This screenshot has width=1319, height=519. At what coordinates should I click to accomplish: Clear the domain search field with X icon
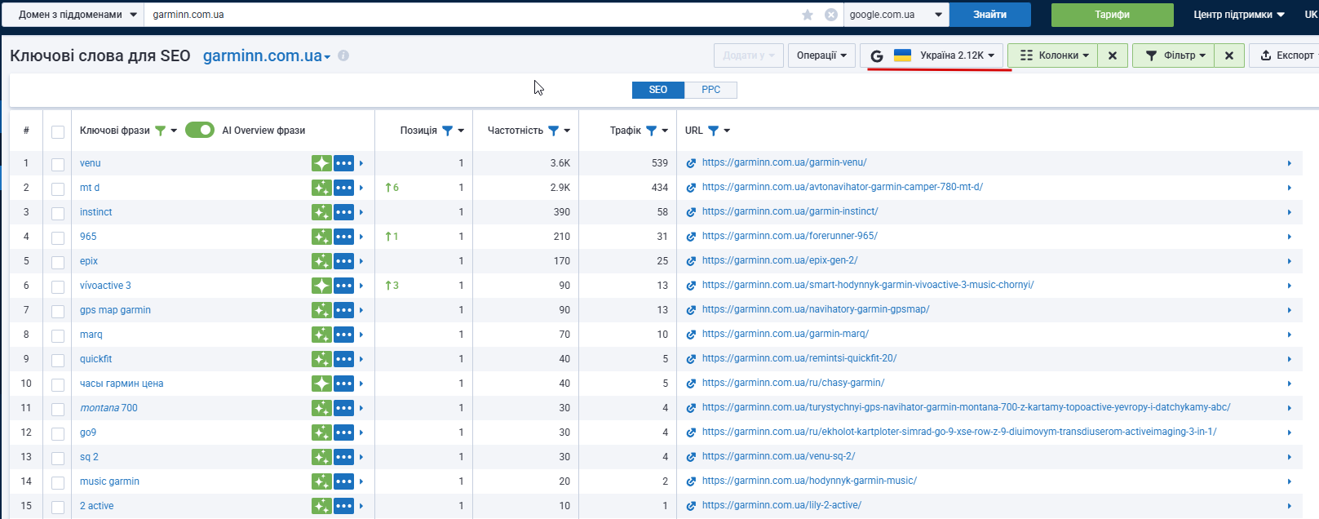(x=831, y=15)
